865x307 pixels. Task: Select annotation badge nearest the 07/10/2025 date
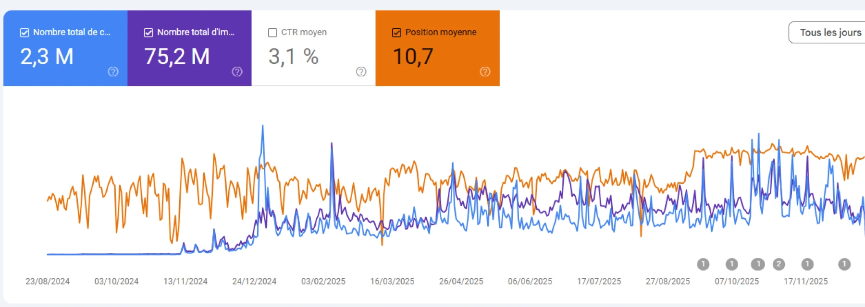pos(731,264)
